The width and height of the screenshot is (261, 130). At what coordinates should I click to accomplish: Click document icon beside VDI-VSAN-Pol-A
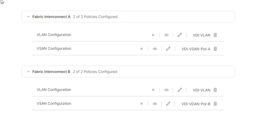215,49
